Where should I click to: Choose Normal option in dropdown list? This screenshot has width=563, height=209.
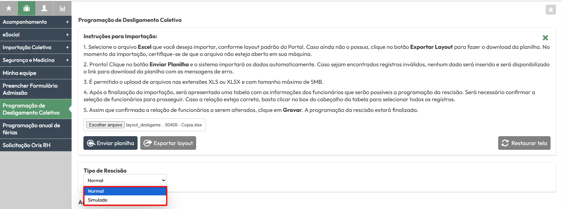pos(125,191)
